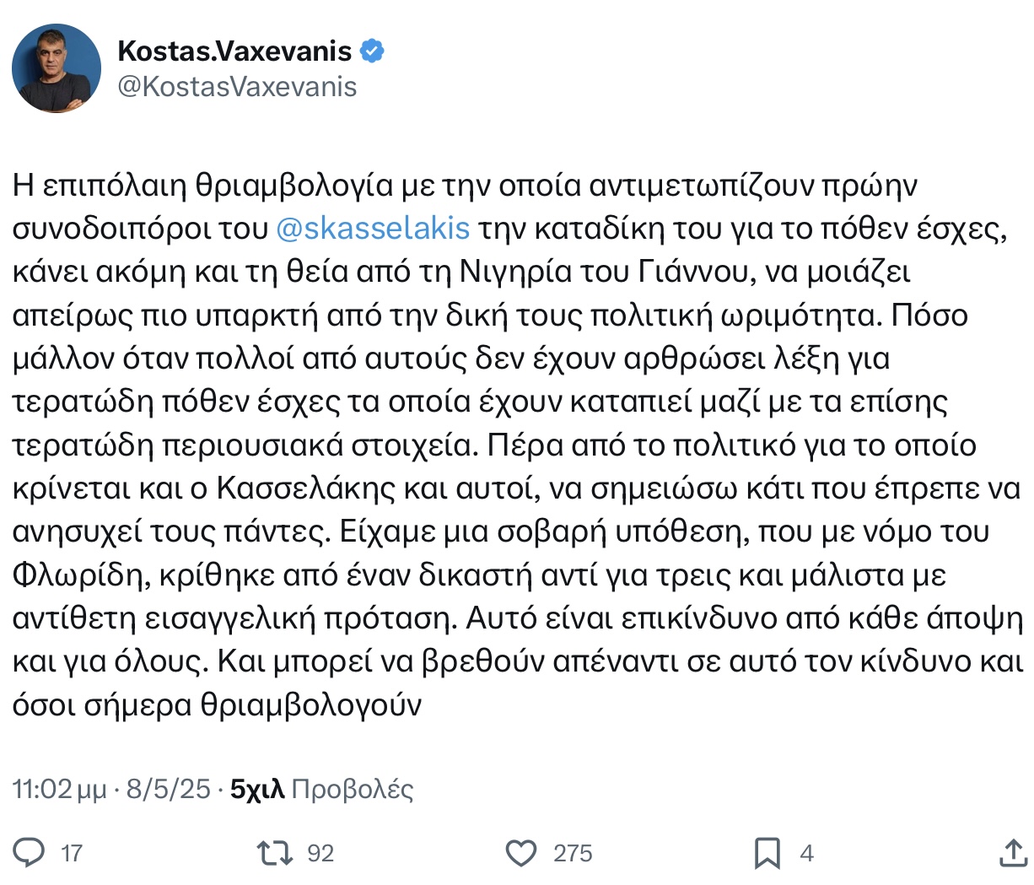The image size is (1034, 885).
Task: Select the like count 275
Action: [573, 854]
